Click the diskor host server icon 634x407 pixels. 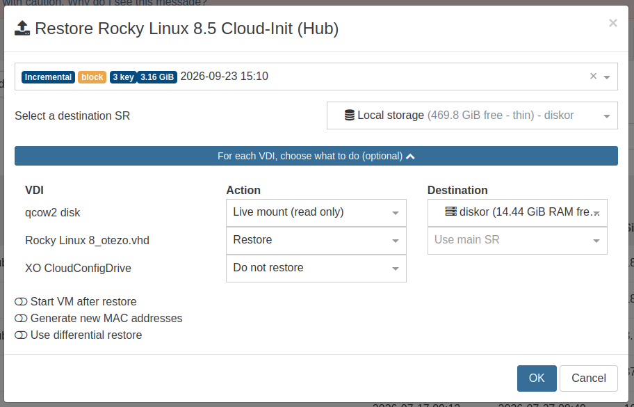[x=451, y=212]
